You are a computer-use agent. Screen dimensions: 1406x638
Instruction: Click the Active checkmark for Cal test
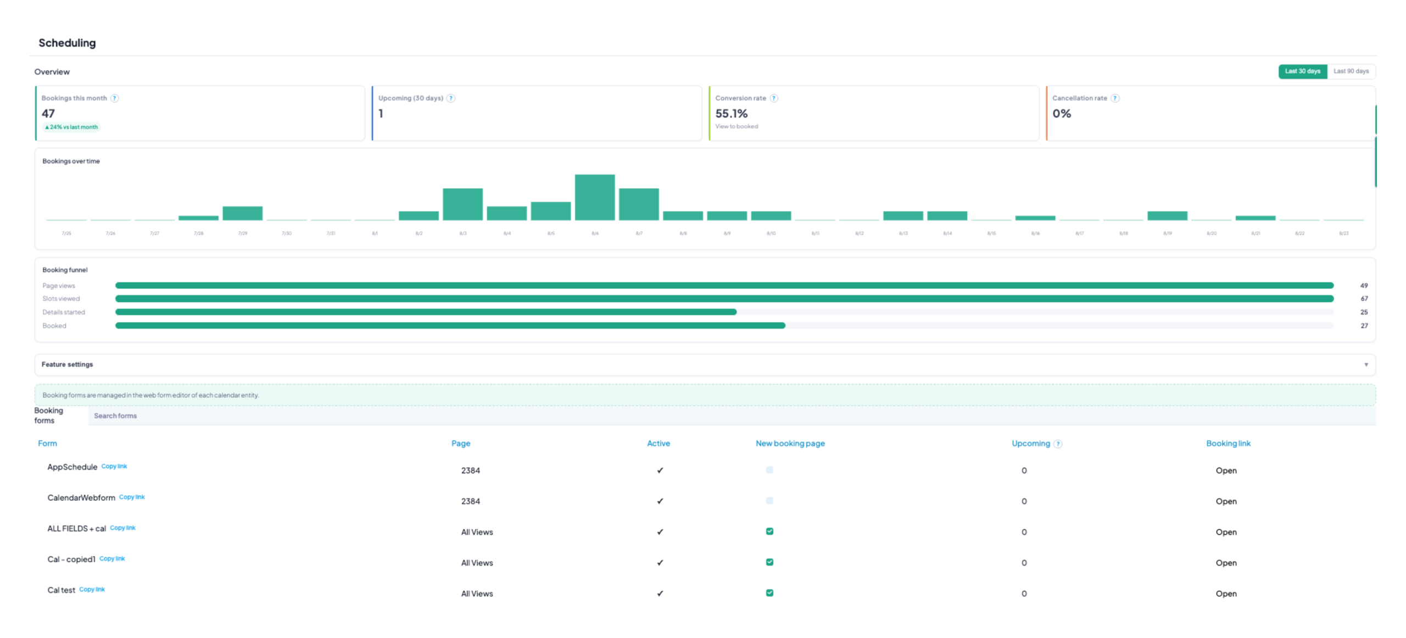click(660, 593)
